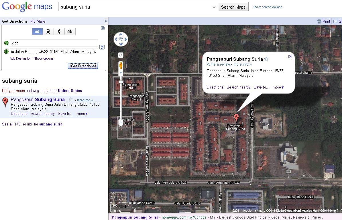Expand the 'more' dropdown in the info window

pos(278,87)
